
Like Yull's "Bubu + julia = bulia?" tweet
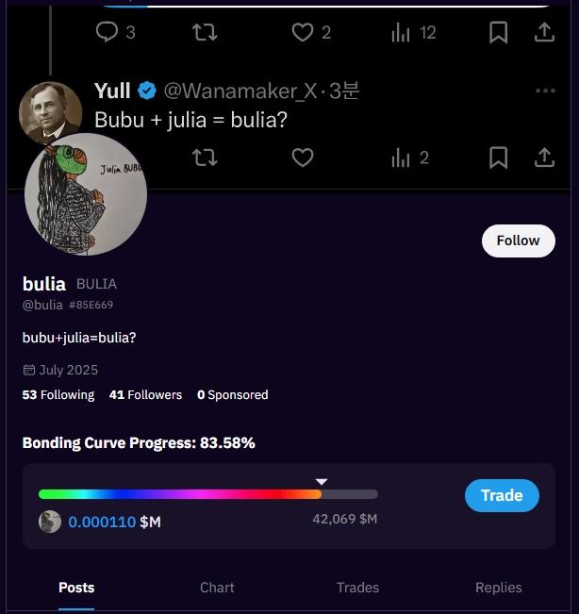[x=302, y=158]
